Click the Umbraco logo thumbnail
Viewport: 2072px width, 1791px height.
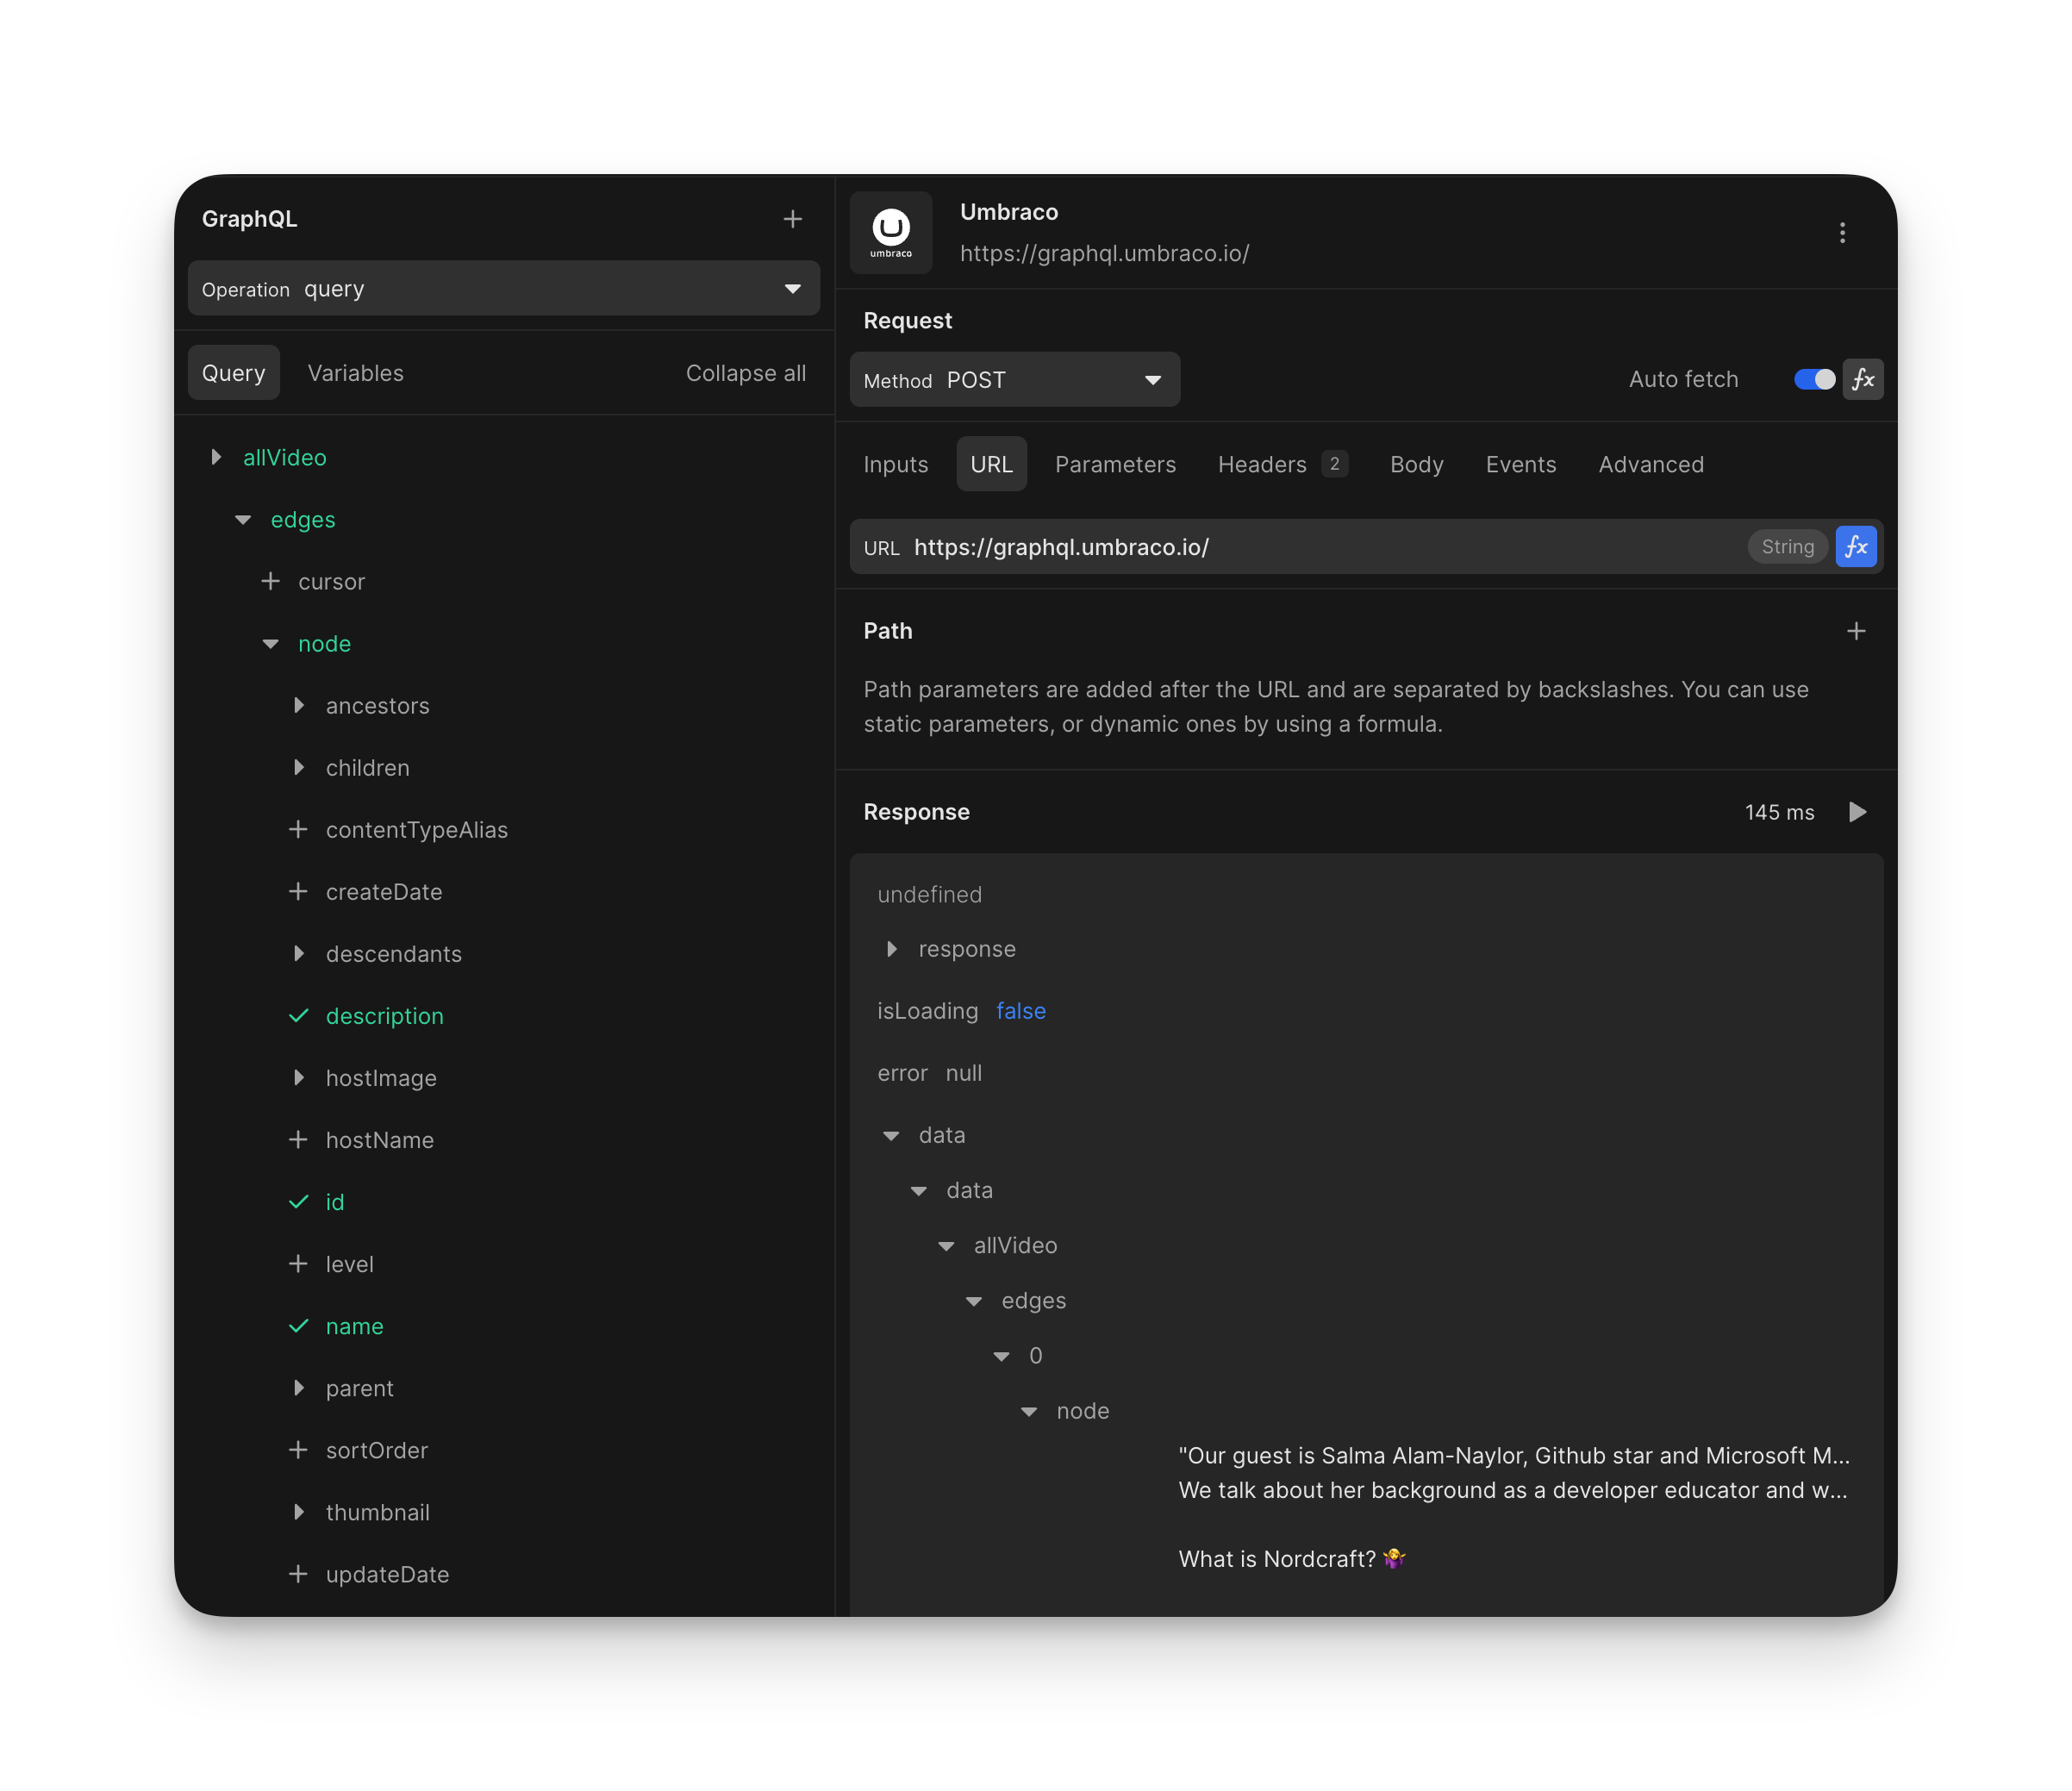click(x=891, y=233)
